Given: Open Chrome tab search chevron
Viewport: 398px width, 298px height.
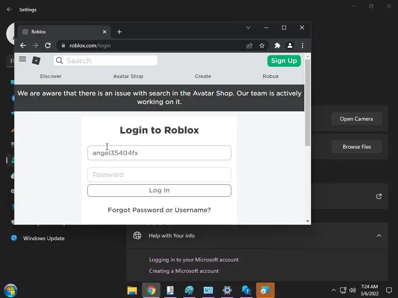Looking at the screenshot, I should (x=248, y=28).
